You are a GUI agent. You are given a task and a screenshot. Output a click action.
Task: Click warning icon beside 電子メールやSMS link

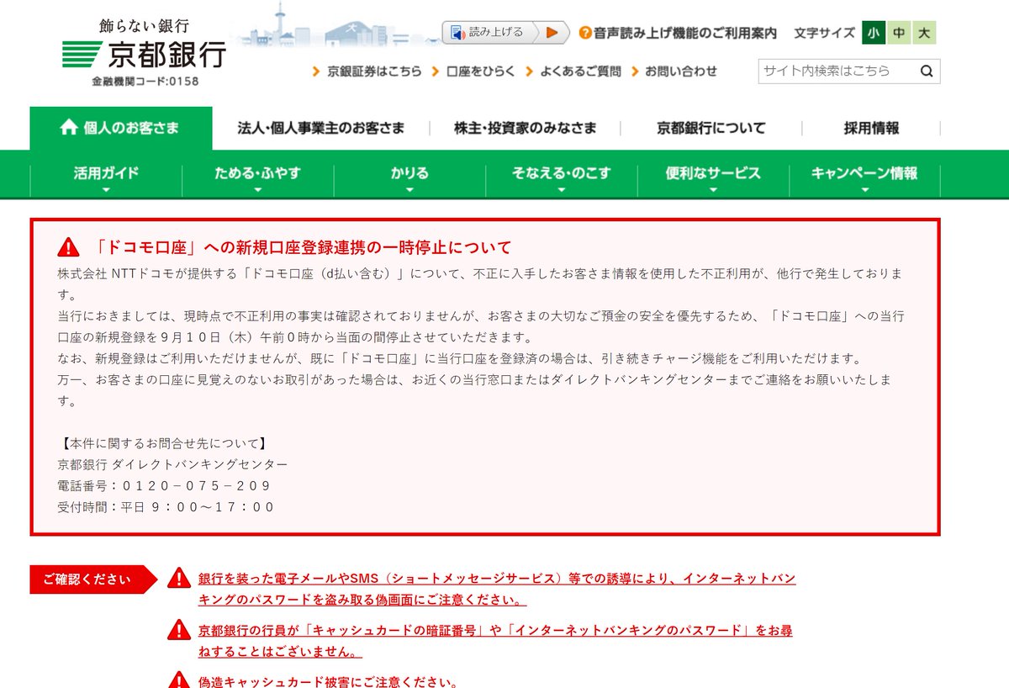click(179, 578)
